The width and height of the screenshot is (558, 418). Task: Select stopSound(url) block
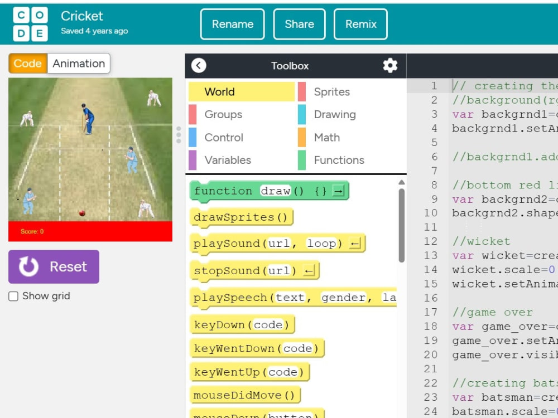coord(254,271)
